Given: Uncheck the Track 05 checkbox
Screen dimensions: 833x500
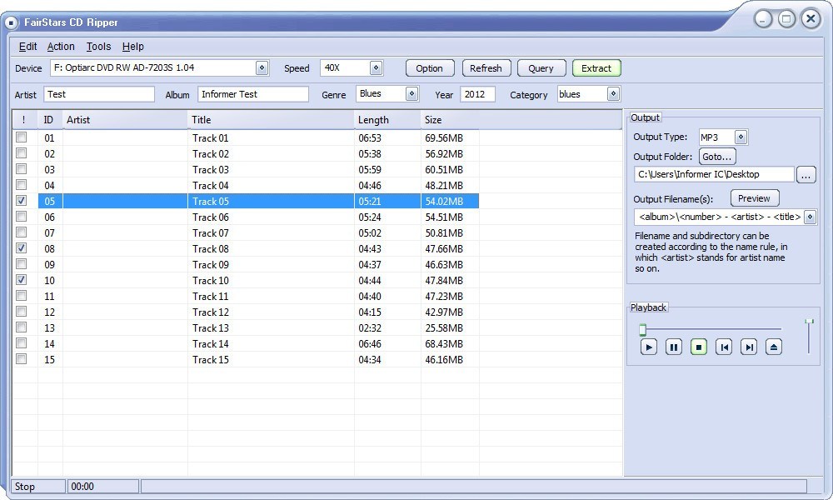Looking at the screenshot, I should [22, 201].
